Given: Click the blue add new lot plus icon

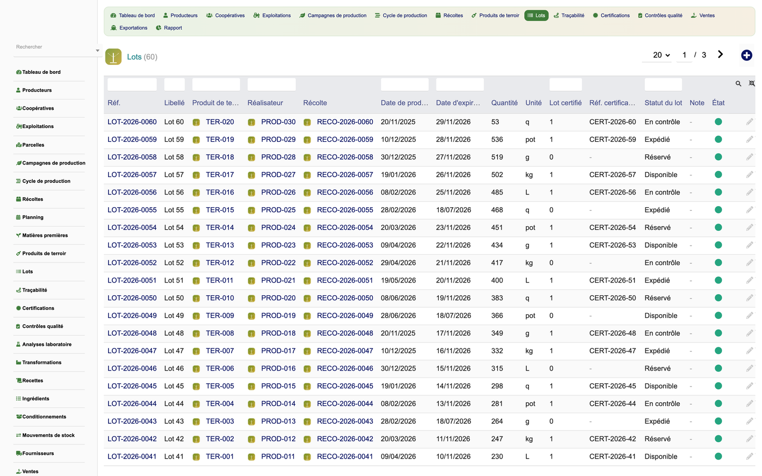Looking at the screenshot, I should click(746, 55).
